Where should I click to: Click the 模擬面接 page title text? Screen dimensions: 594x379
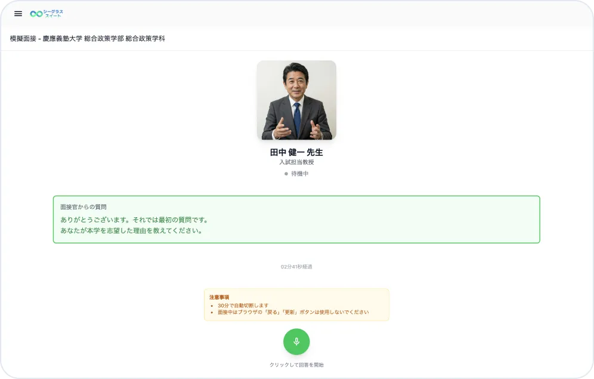coord(88,39)
